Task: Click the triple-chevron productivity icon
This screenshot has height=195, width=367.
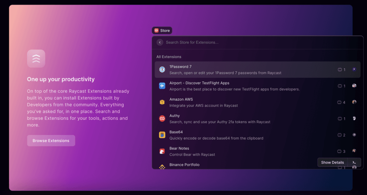Action: (36, 59)
